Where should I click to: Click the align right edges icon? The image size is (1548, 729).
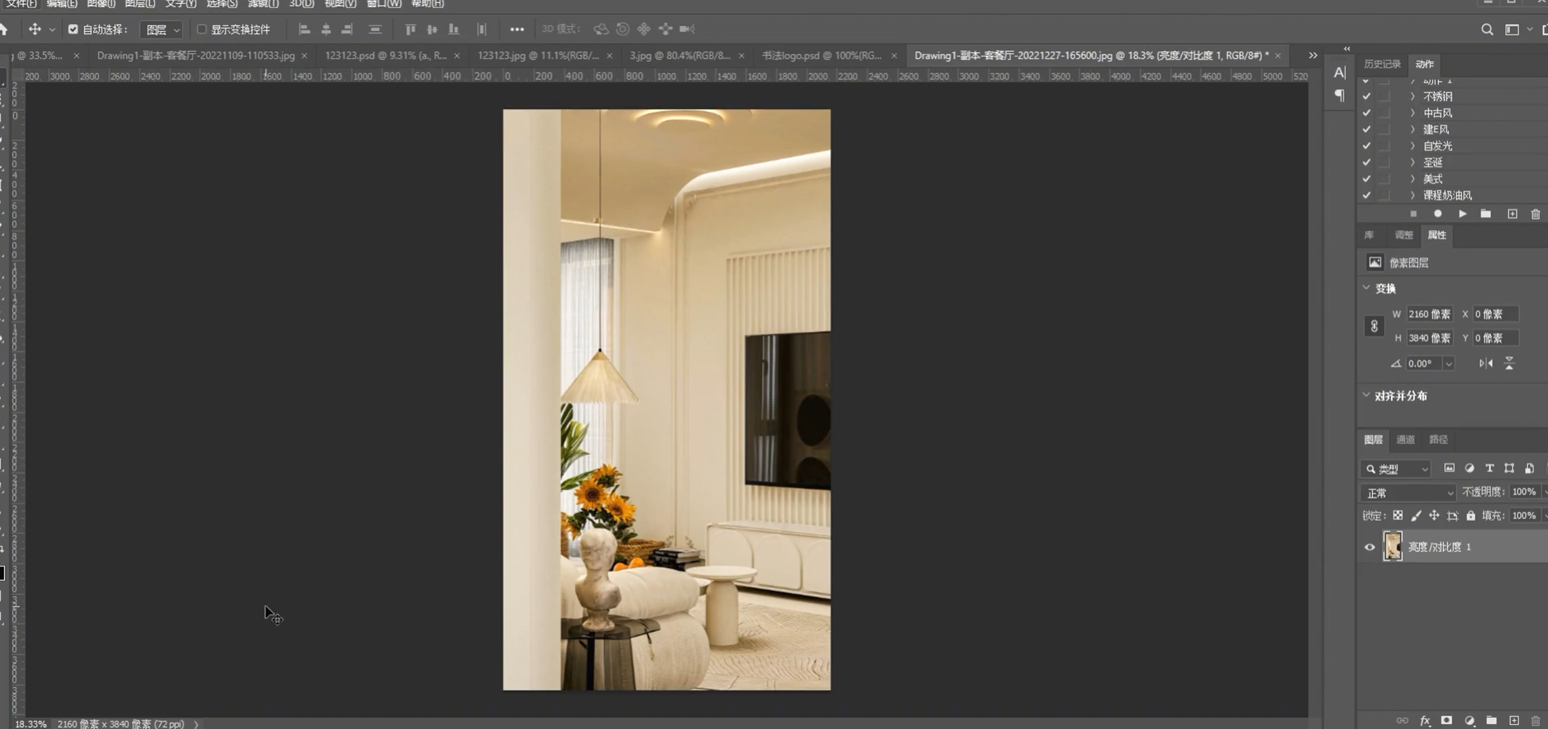(x=348, y=29)
